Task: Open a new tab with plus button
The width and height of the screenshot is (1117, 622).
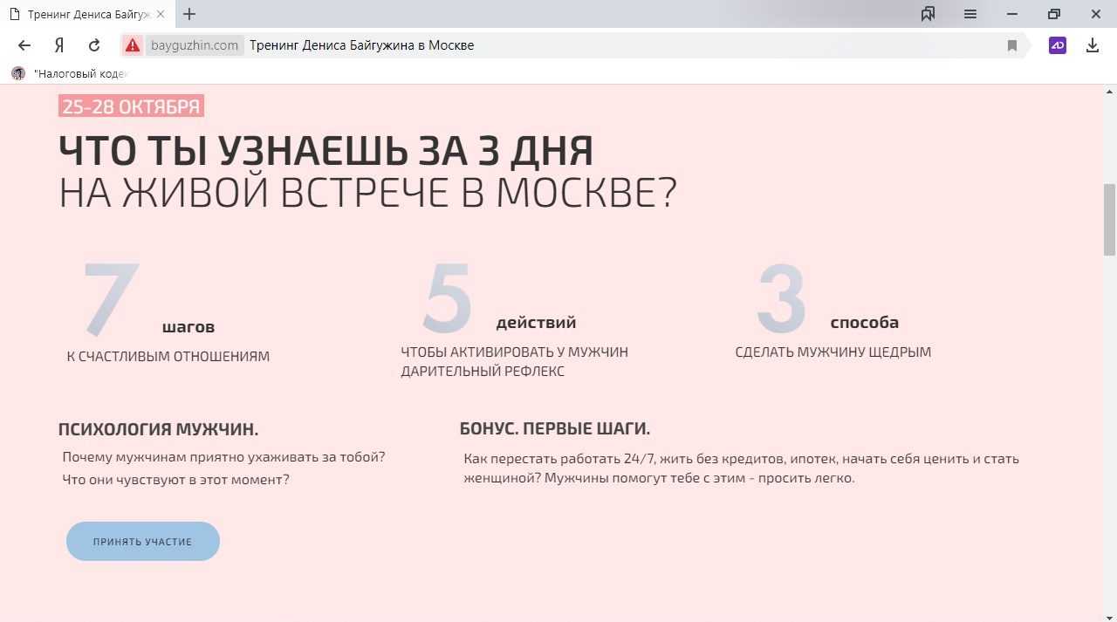Action: tap(189, 14)
